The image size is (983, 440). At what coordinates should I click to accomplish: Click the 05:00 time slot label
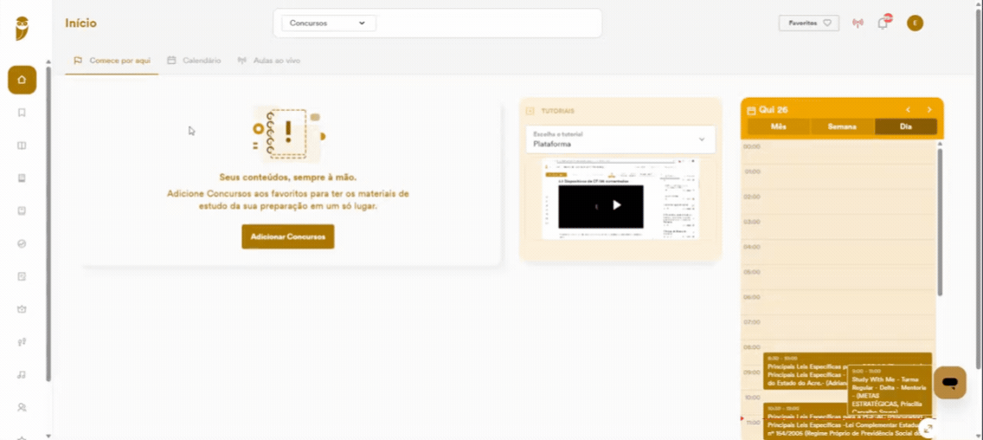pos(752,273)
